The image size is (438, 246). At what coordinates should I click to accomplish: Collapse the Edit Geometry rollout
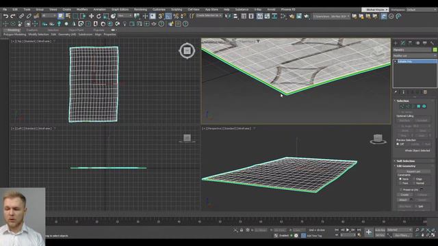click(406, 166)
